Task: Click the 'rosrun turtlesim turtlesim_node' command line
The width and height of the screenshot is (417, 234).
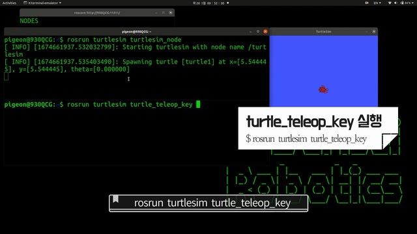Action: (93, 40)
